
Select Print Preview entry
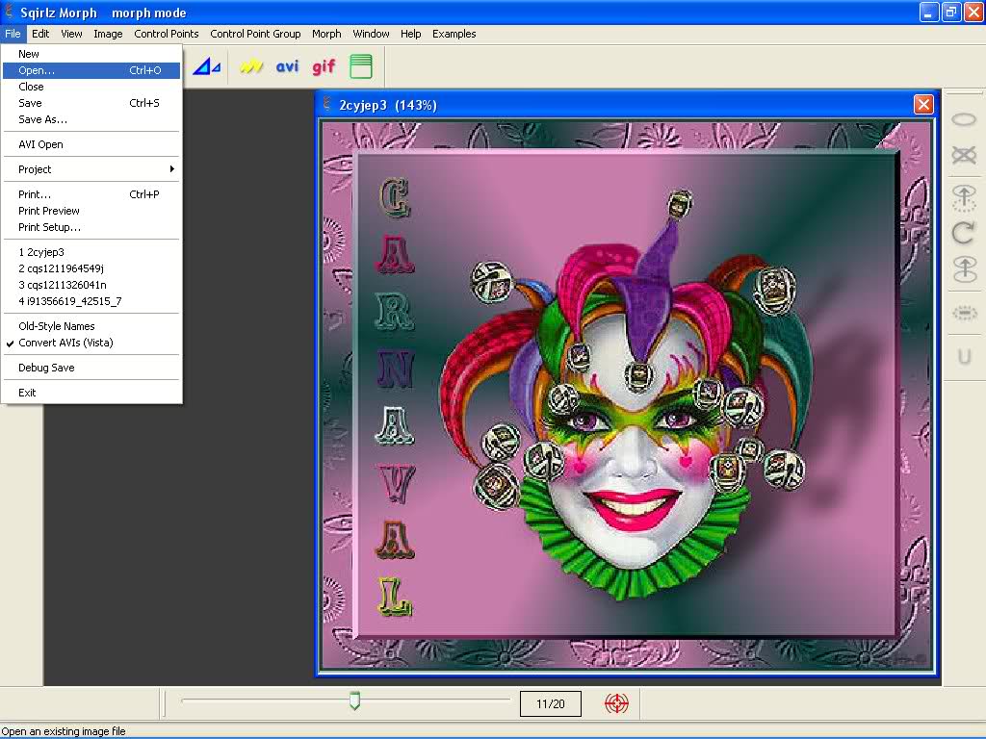[91, 211]
